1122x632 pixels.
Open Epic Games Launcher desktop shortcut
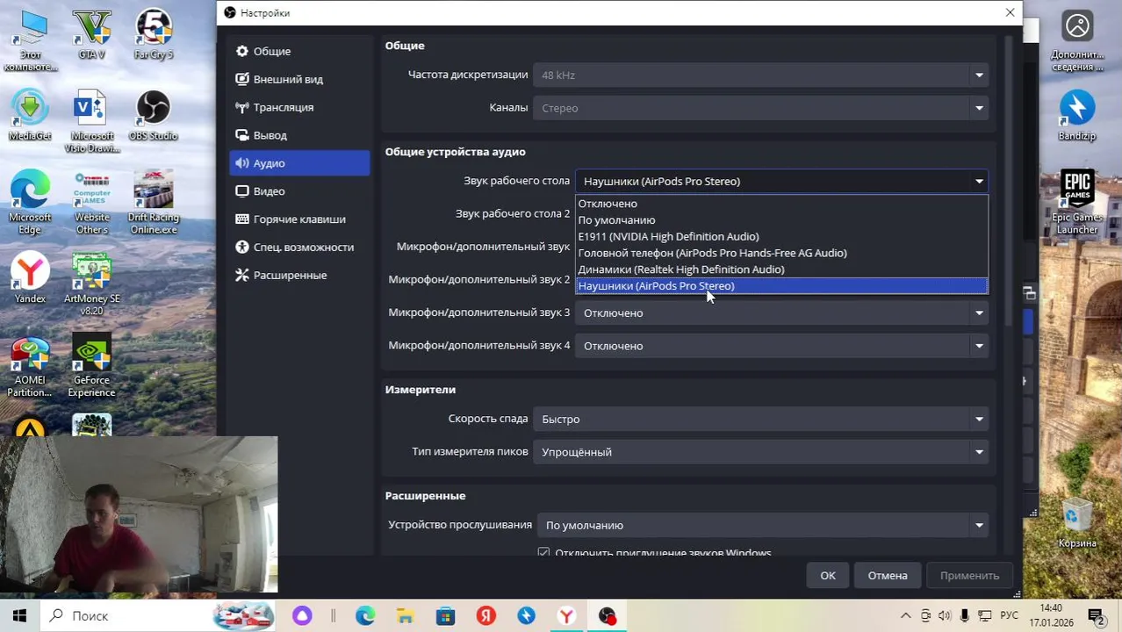[1077, 204]
